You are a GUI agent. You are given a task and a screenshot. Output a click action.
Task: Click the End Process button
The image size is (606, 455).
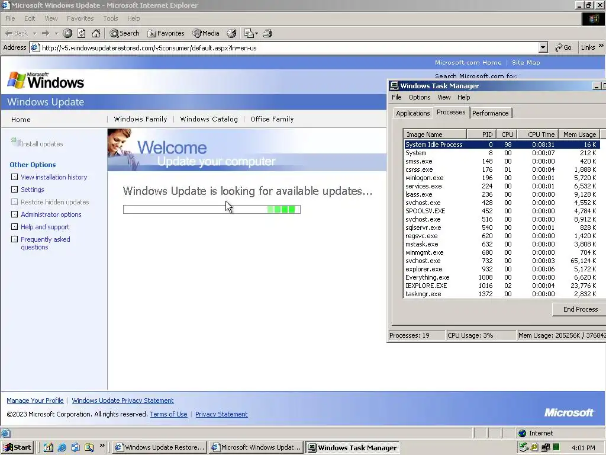580,309
